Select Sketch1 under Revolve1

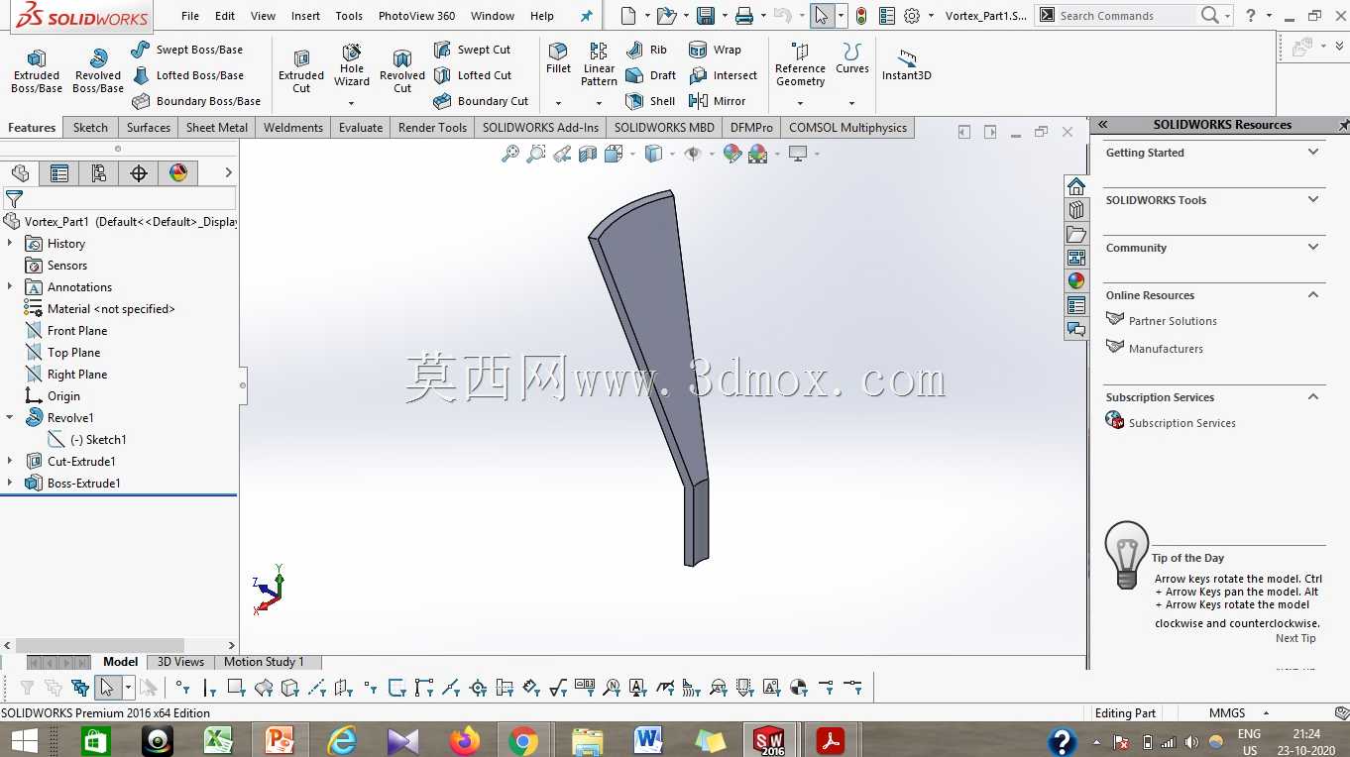[x=98, y=440]
